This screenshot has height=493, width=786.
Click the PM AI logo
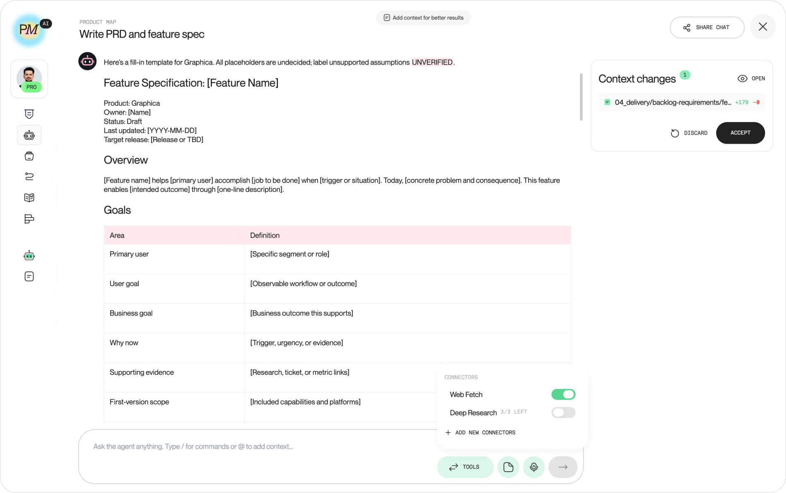pos(30,29)
